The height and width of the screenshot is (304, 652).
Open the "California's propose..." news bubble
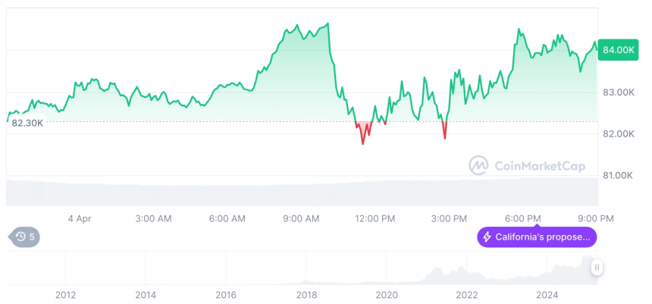tap(537, 237)
